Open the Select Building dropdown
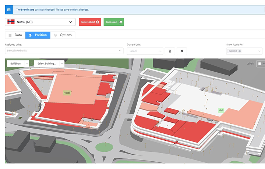The image size is (265, 169). [x=49, y=64]
